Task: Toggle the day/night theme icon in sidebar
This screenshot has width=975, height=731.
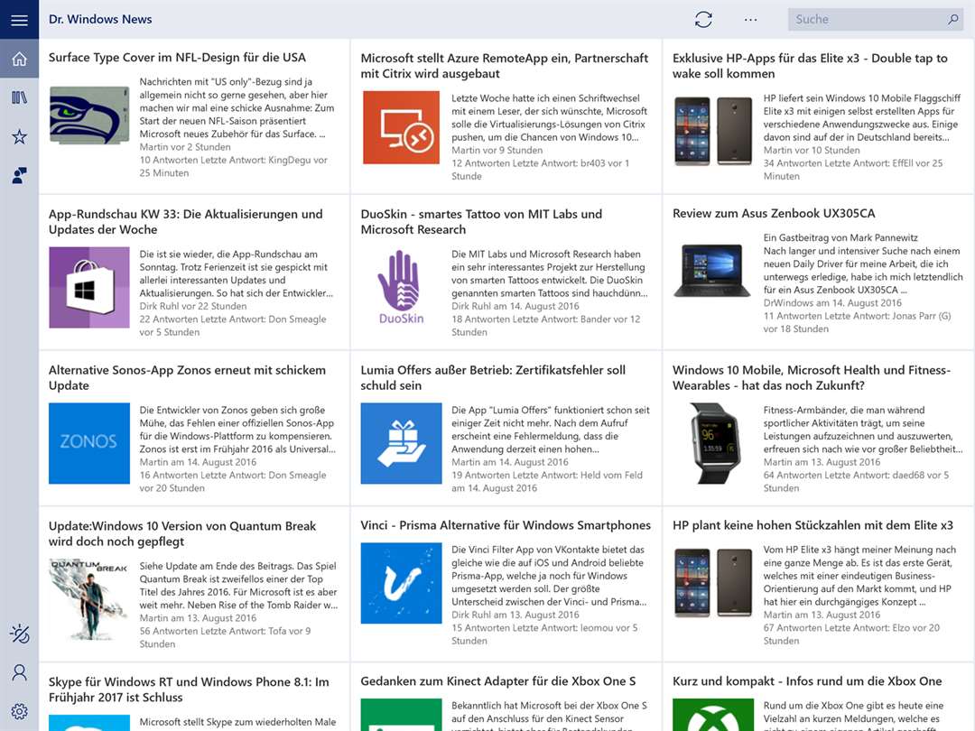Action: pos(19,634)
